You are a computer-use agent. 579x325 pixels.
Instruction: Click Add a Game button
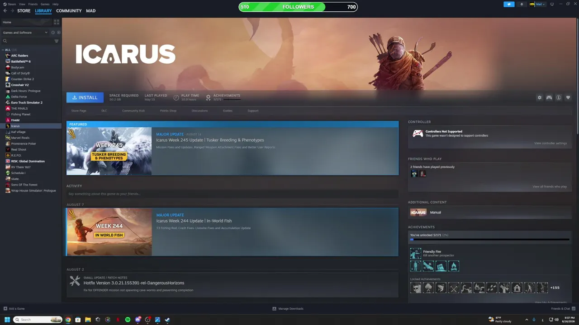(14, 309)
